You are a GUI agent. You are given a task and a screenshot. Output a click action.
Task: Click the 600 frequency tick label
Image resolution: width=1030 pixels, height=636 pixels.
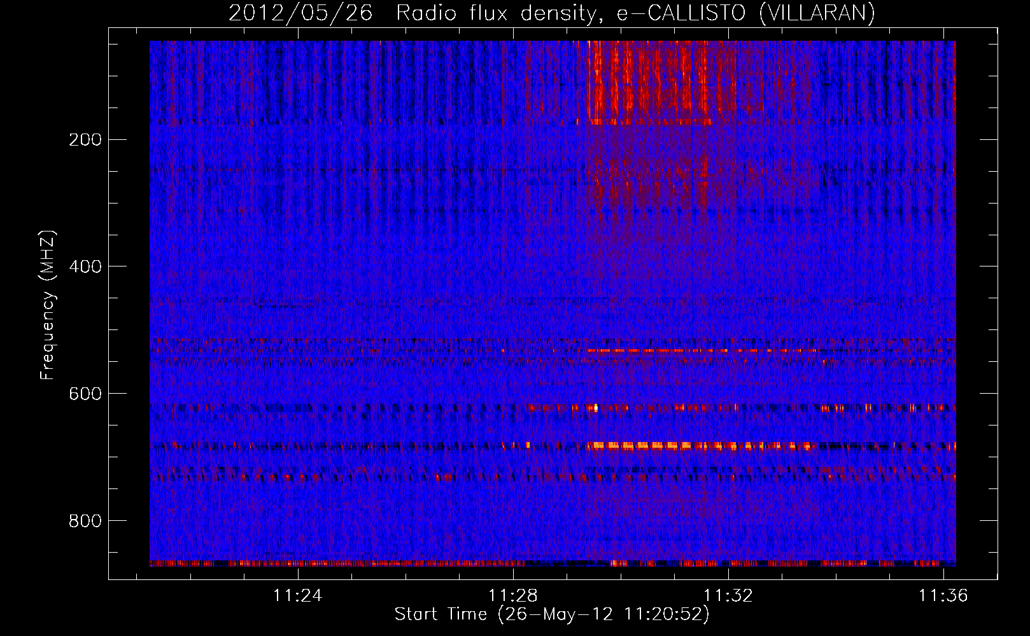(85, 394)
